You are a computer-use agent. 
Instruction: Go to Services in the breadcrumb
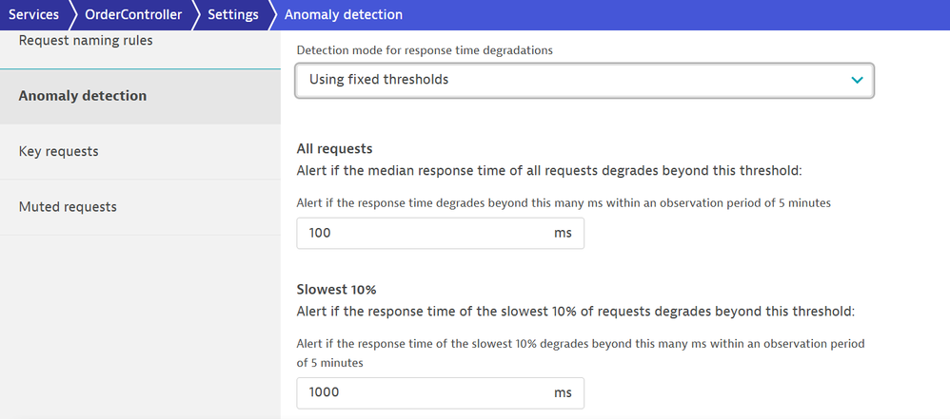click(x=34, y=15)
